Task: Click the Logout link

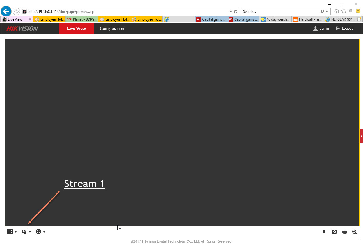Action: [x=344, y=29]
